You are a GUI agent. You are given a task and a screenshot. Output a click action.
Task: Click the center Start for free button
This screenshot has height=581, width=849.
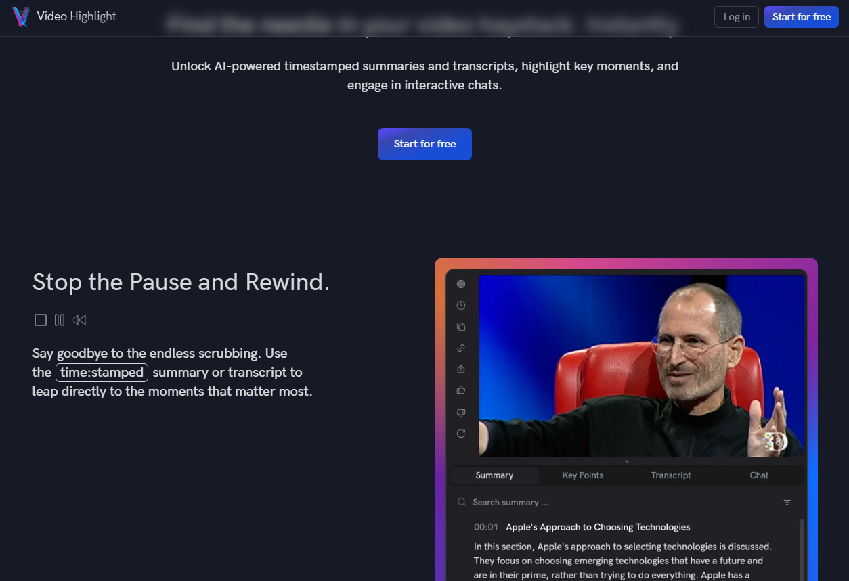tap(424, 144)
